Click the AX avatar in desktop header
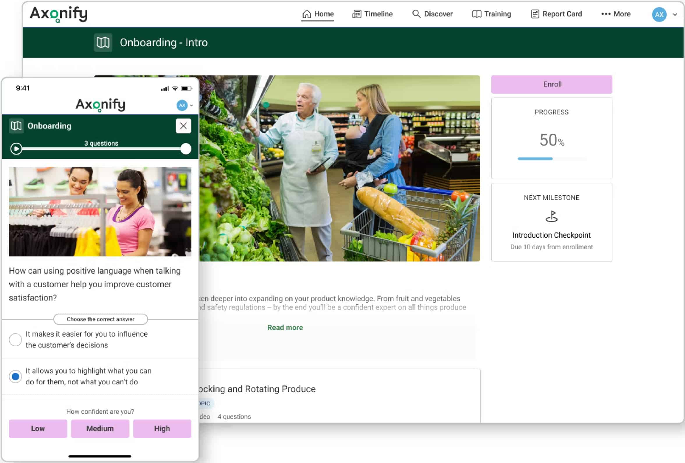 tap(659, 15)
